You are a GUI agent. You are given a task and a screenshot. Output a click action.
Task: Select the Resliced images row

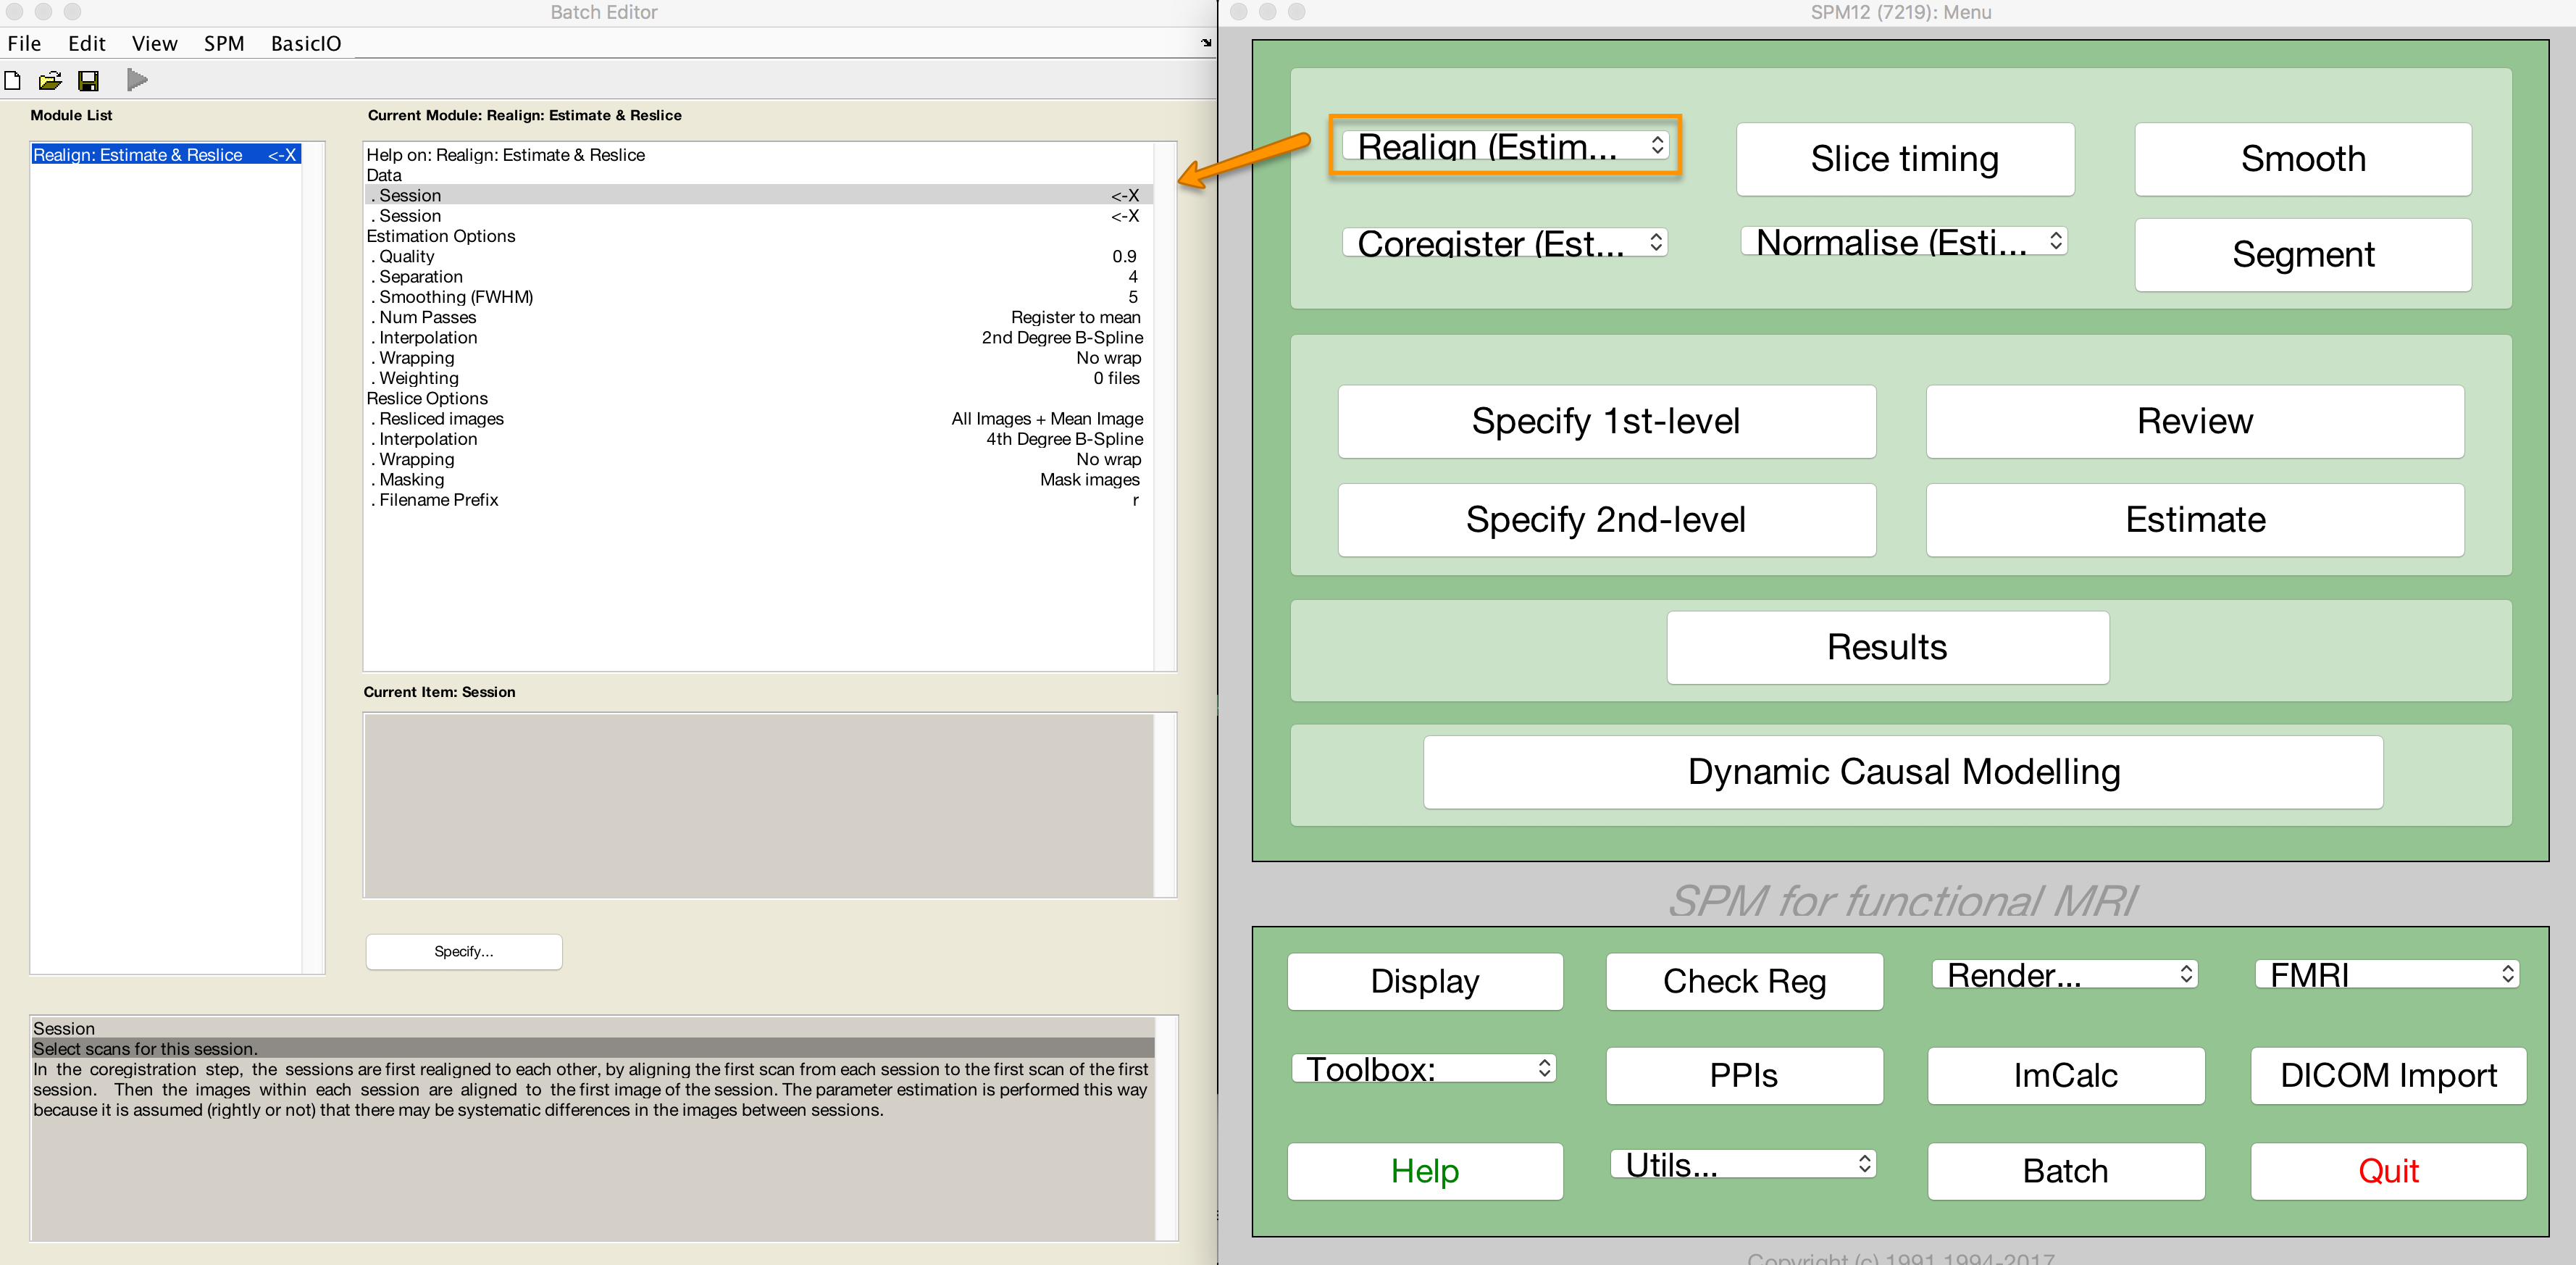(758, 419)
